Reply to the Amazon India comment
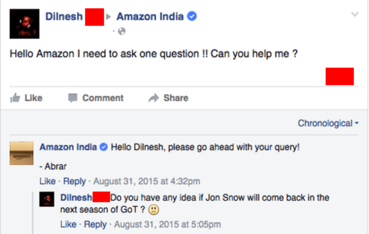 click(74, 181)
